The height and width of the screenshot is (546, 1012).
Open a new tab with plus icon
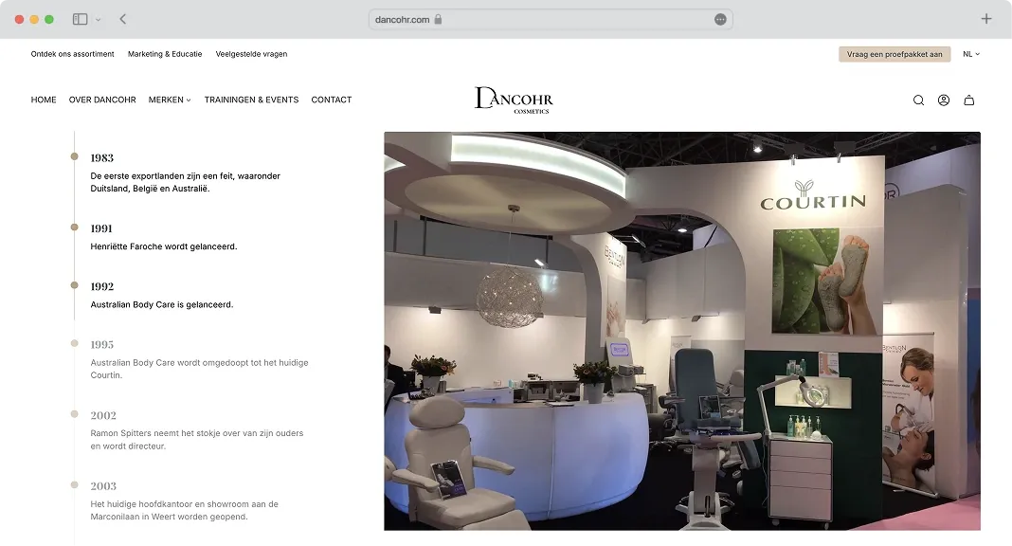(986, 19)
